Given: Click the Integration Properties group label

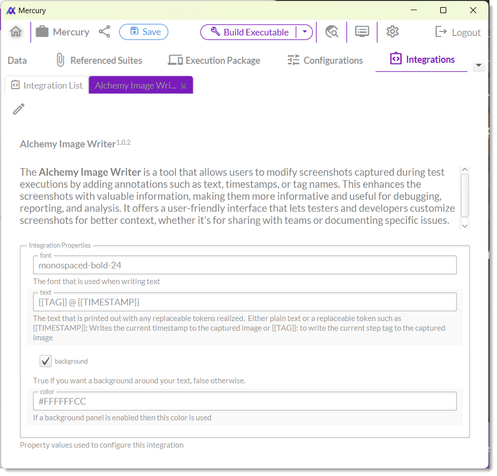Looking at the screenshot, I should point(60,245).
